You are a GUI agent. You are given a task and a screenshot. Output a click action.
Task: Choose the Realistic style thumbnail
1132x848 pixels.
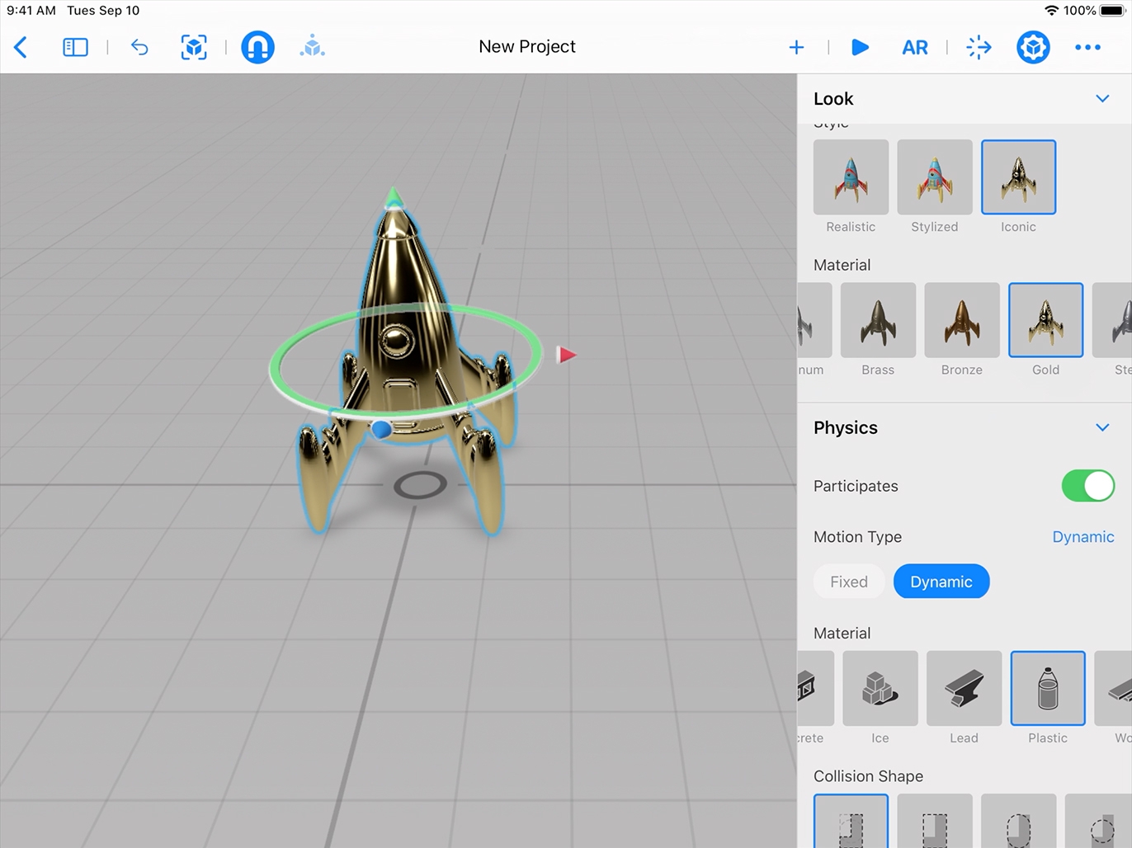pyautogui.click(x=851, y=177)
